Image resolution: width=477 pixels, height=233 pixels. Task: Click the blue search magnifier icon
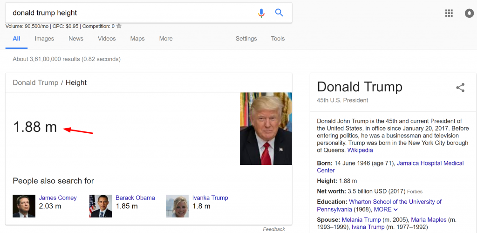click(279, 13)
